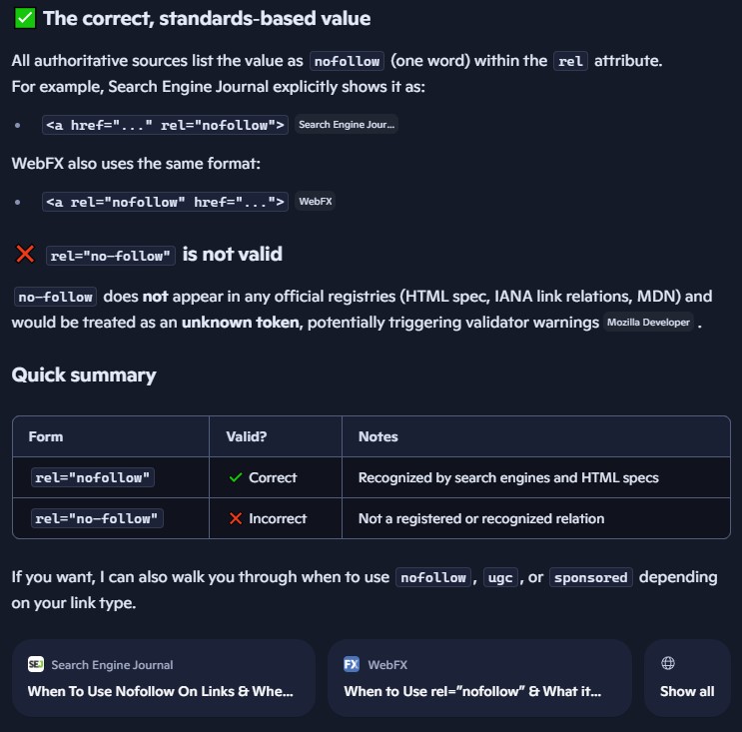Screen dimensions: 742x732
Task: Click the red X next to Incorrect
Action: pyautogui.click(x=236, y=518)
